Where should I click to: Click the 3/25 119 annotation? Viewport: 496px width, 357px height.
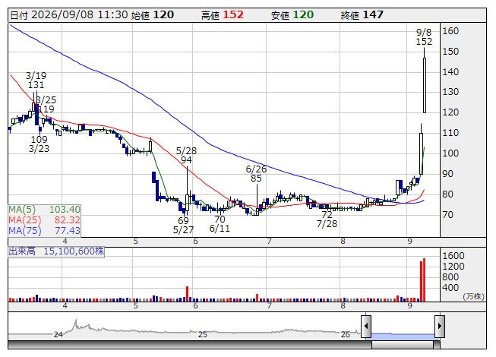click(46, 105)
